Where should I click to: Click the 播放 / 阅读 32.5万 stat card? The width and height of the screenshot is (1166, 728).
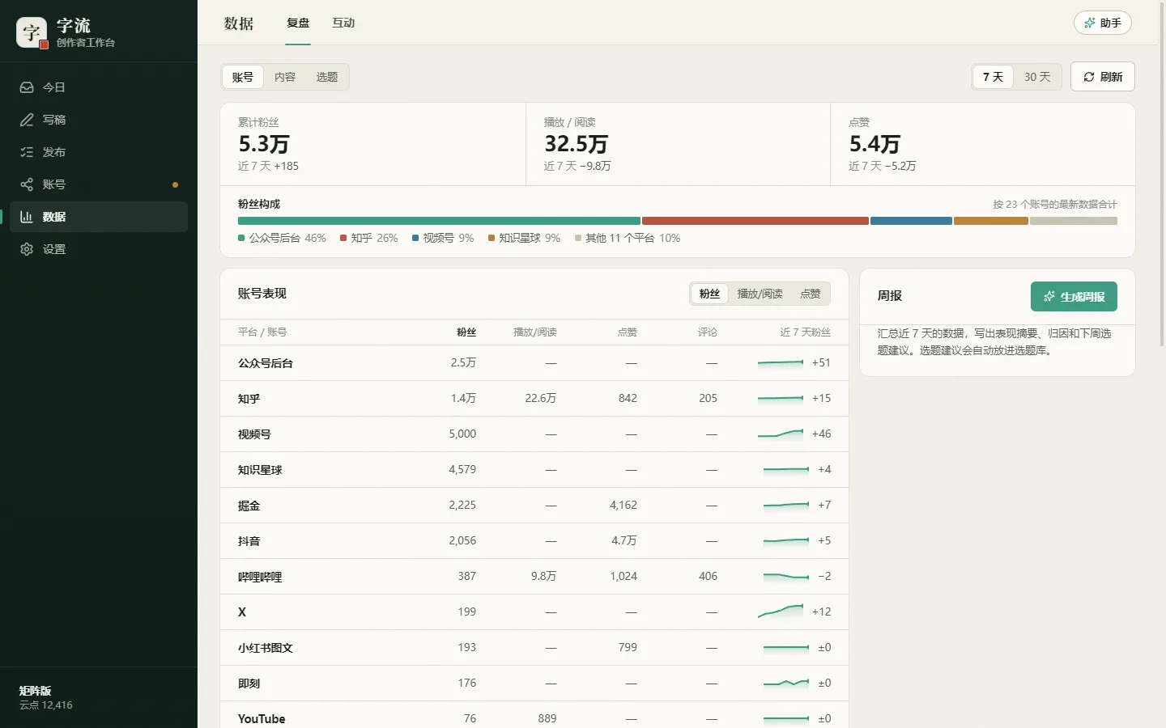click(679, 144)
